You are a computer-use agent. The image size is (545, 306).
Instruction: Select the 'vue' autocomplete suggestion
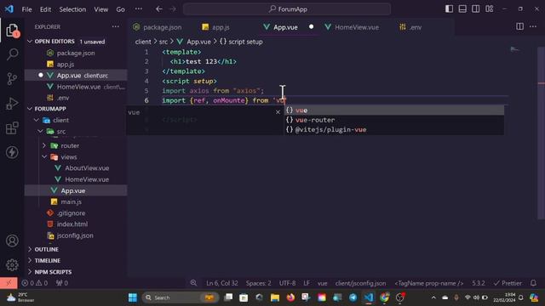click(x=394, y=110)
